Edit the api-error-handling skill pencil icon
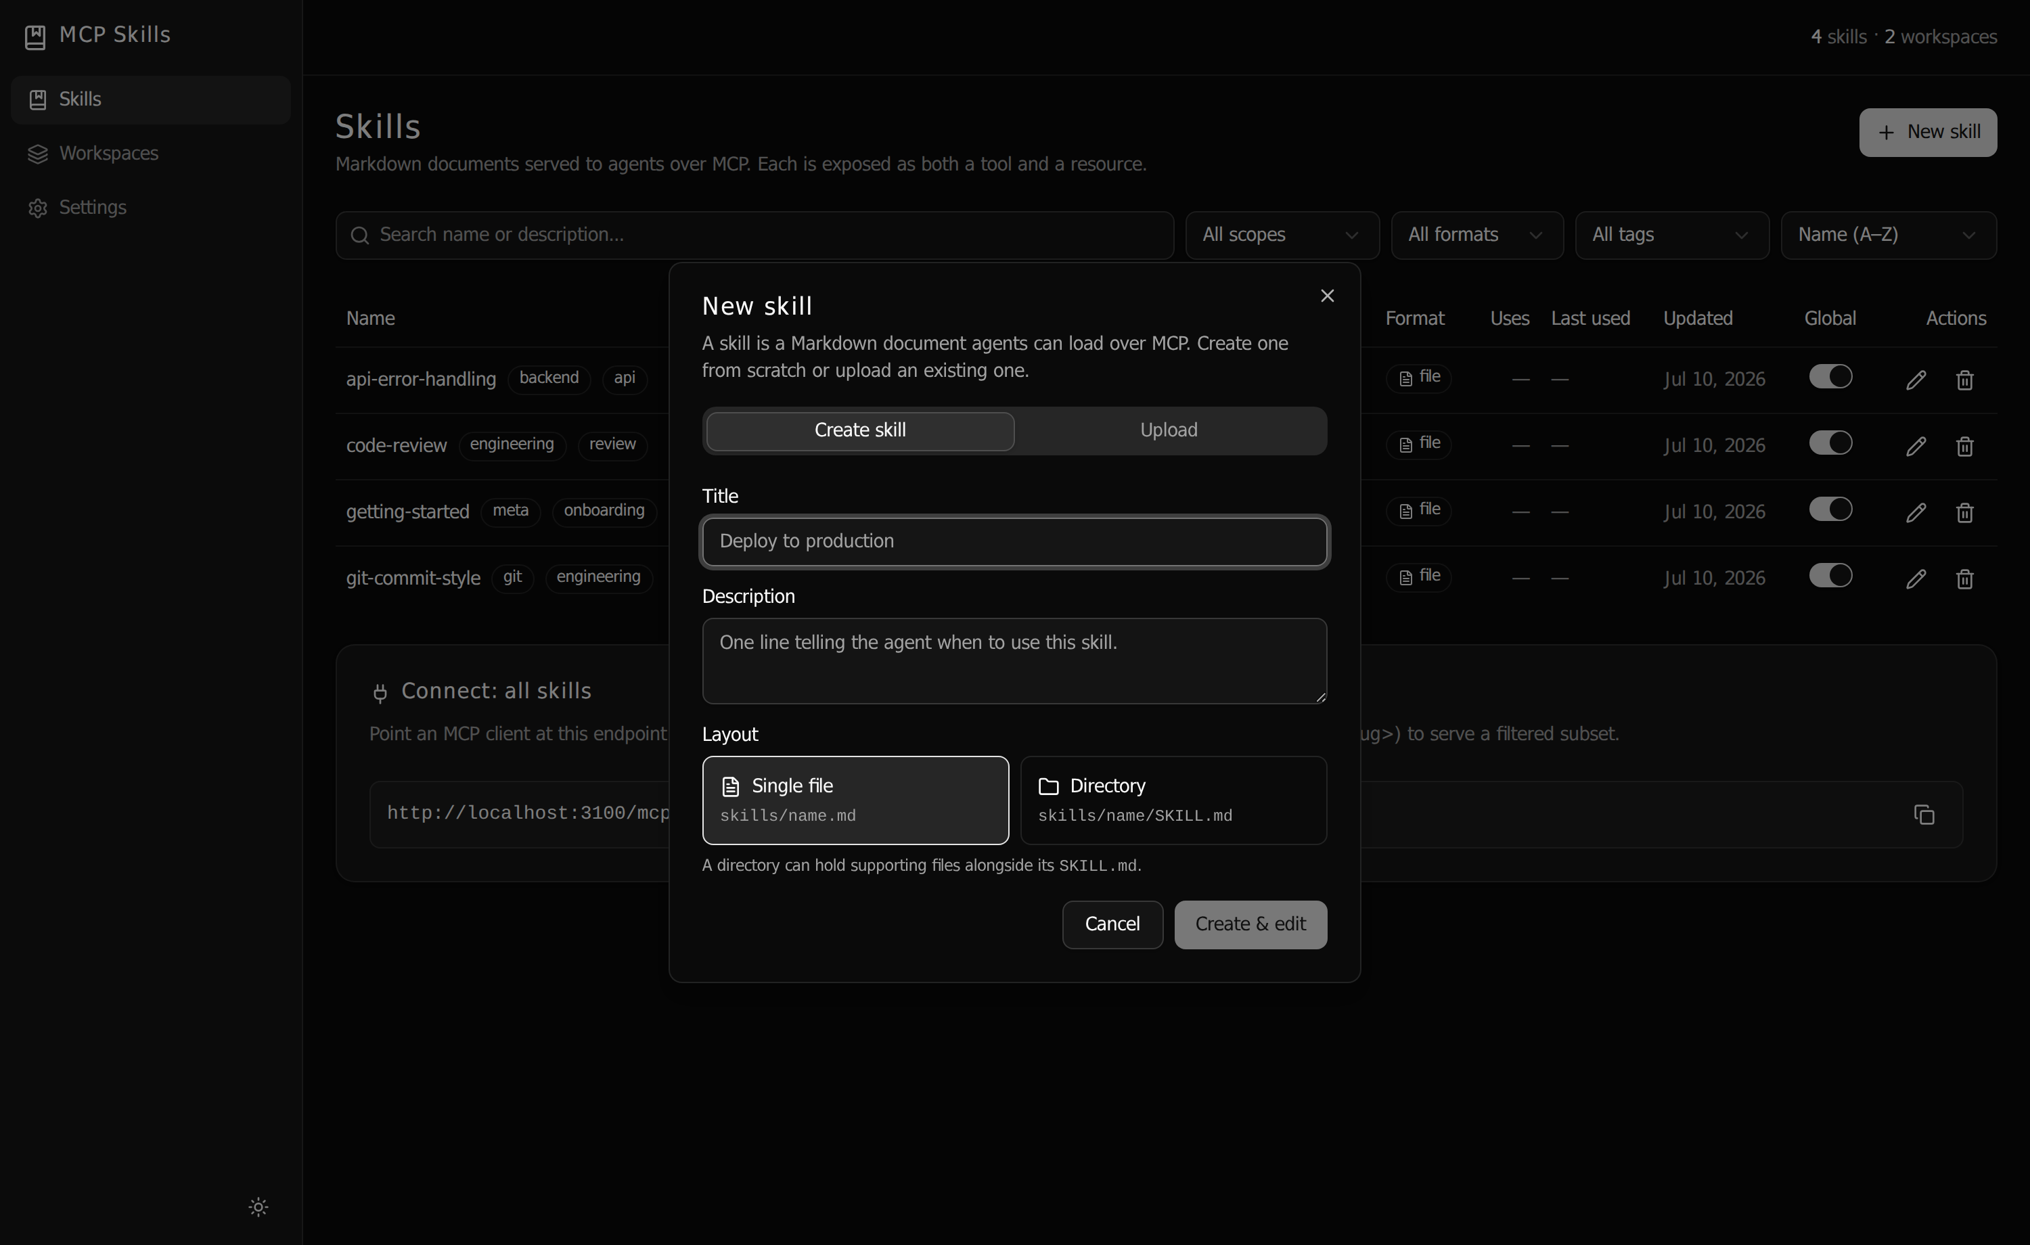 (x=1916, y=380)
